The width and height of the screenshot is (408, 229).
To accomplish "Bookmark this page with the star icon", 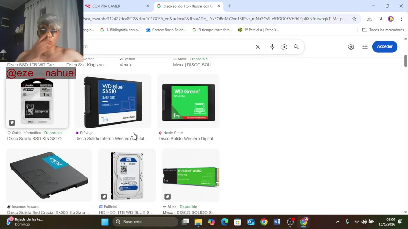I will (354, 19).
